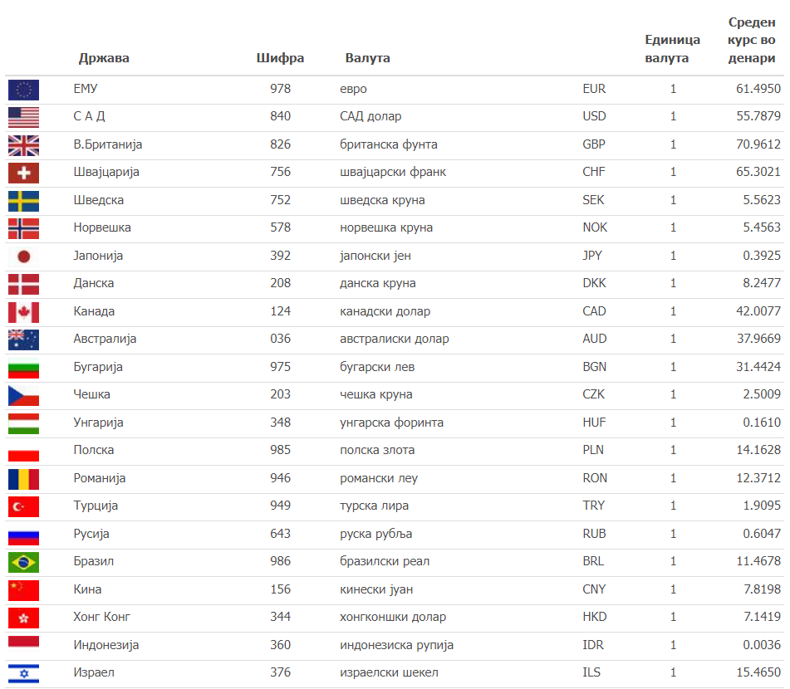Click the Turkish flag icon
Image resolution: width=790 pixels, height=689 pixels.
[x=23, y=506]
